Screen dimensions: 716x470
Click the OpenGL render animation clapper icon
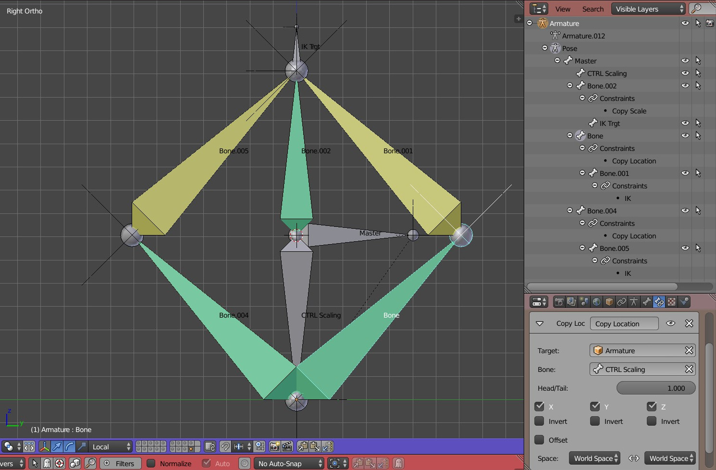tap(287, 446)
